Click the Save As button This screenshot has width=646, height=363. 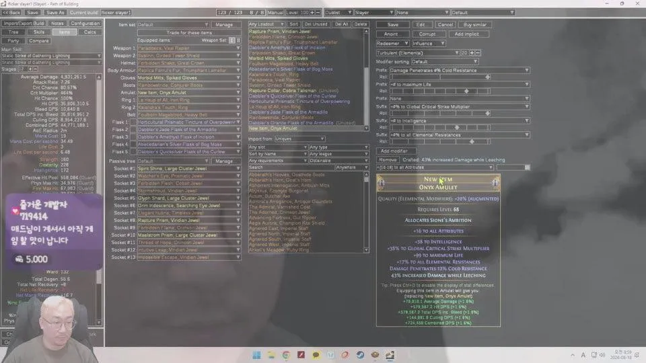click(55, 13)
